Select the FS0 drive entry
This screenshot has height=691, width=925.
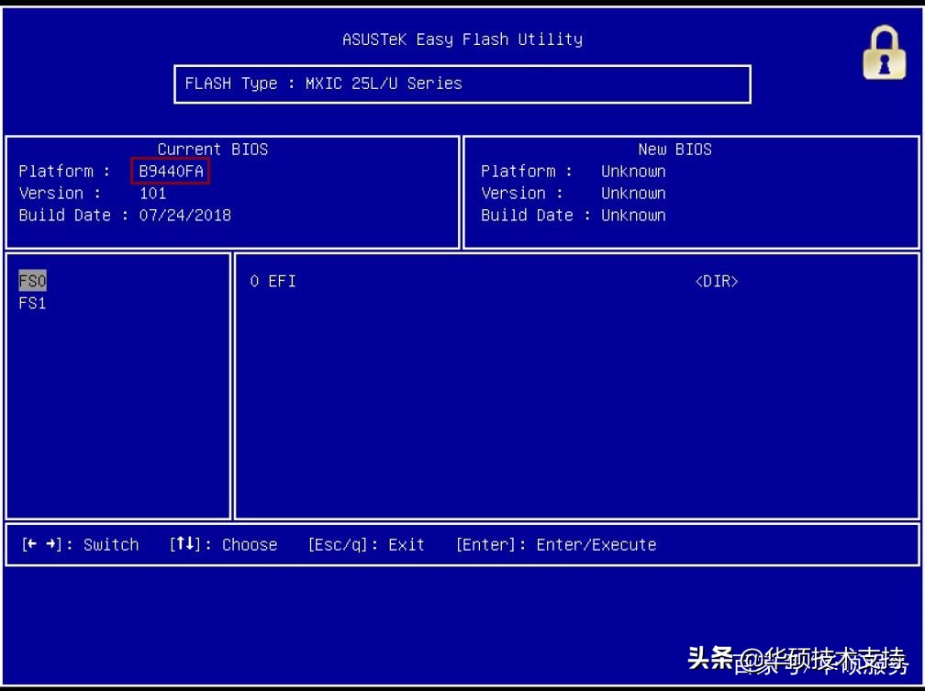32,281
